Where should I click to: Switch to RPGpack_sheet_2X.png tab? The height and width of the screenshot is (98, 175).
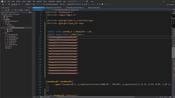tap(94, 8)
